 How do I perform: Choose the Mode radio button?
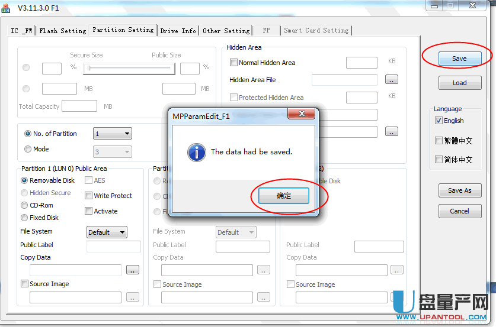coord(28,150)
